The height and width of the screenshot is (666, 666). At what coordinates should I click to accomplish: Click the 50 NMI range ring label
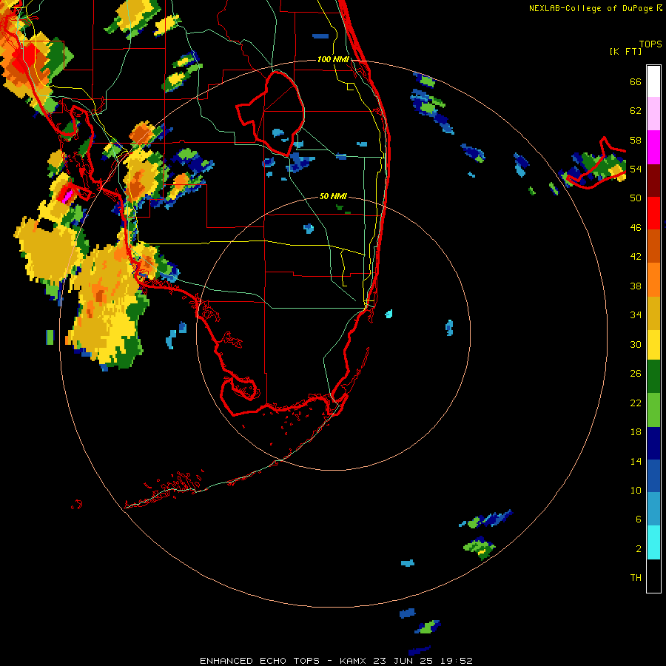pyautogui.click(x=333, y=196)
